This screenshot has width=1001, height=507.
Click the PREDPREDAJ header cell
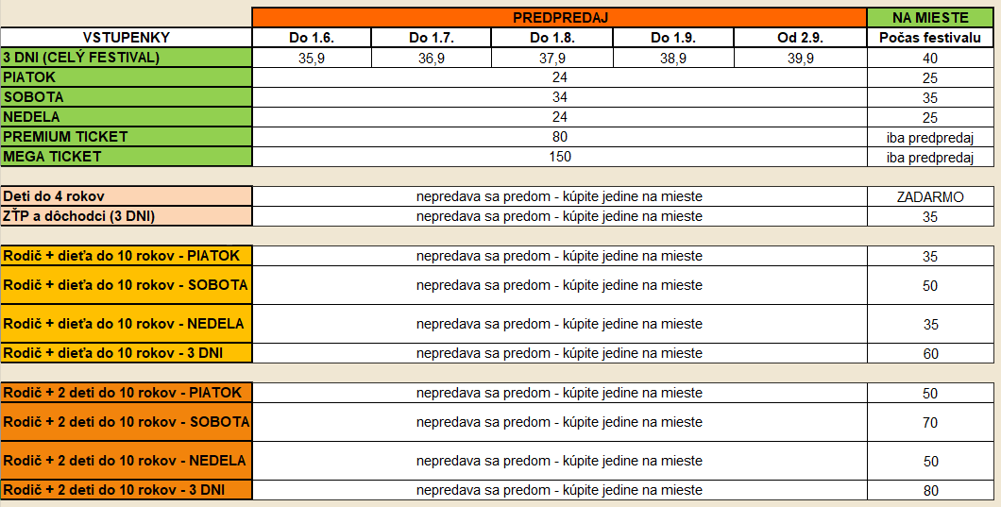pos(559,18)
